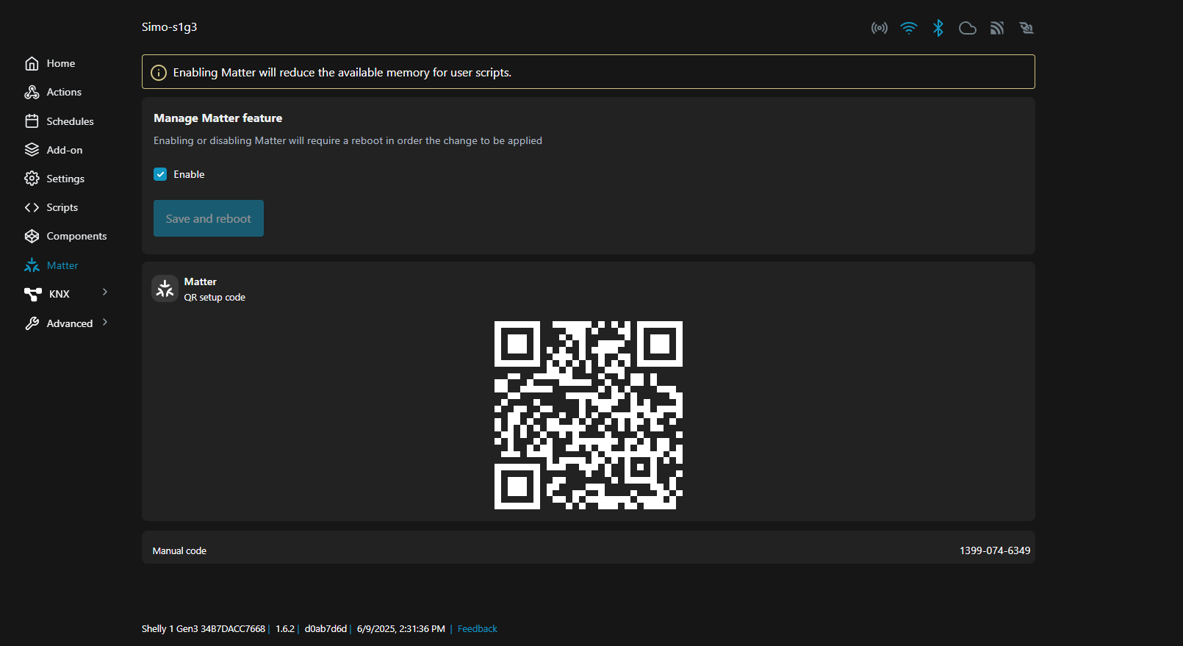Go to Scripts in the sidebar

tap(62, 208)
